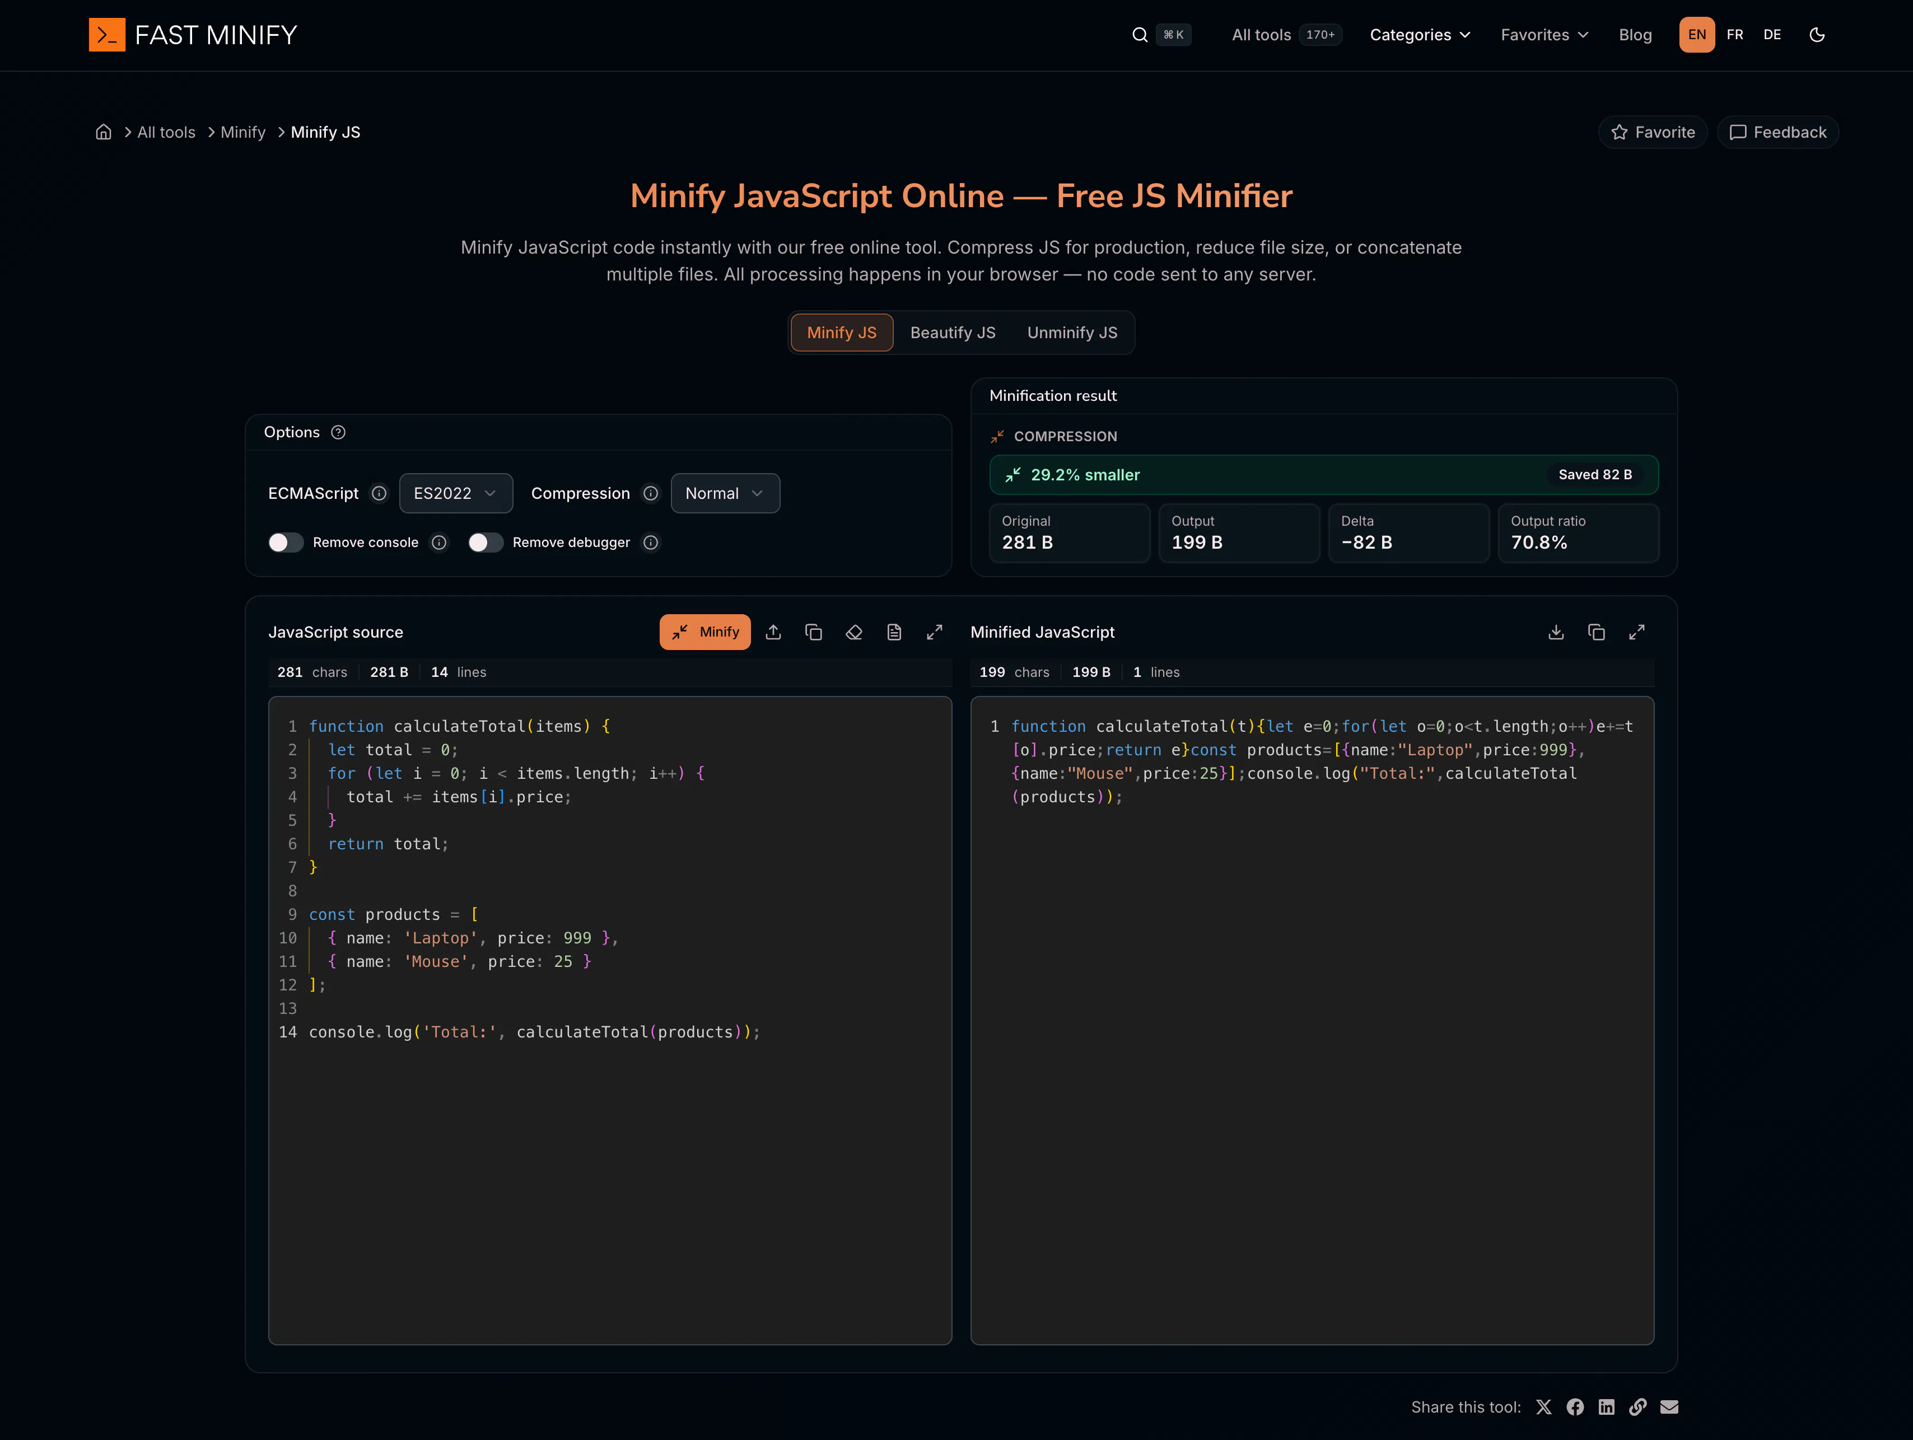
Task: Go to home via breadcrumb house icon
Action: 104,132
